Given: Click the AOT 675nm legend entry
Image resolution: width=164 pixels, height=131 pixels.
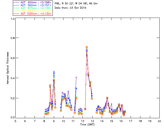Looking at the screenshot, I should click(x=33, y=8).
